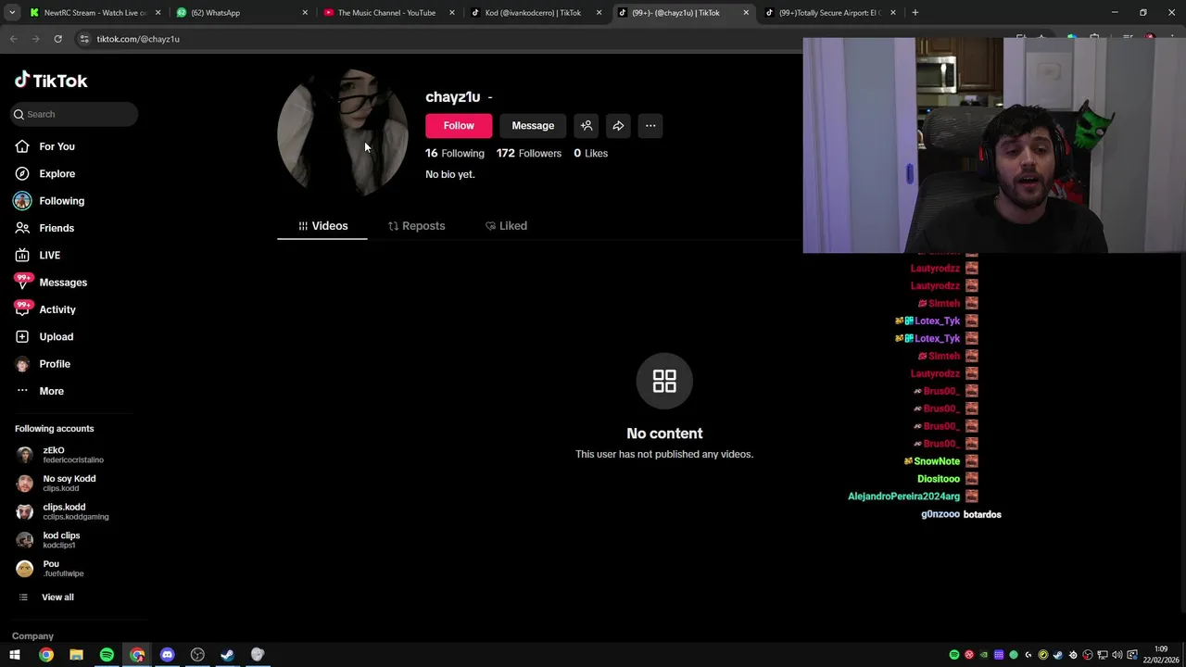The image size is (1186, 667).
Task: View the 172 Followers list
Action: click(x=528, y=153)
